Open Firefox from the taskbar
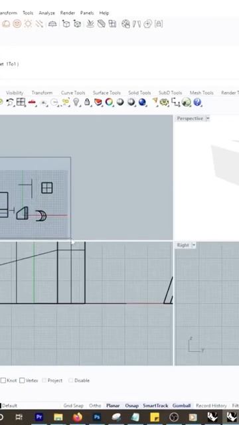The image size is (239, 425). coord(78,417)
